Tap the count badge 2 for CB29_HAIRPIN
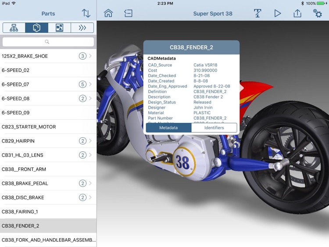 pyautogui.click(x=82, y=141)
